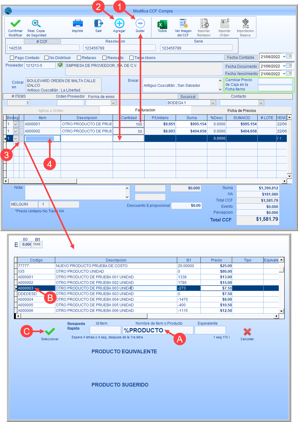Select the B1 warehouse tab
Viewport: 298px width, 422px height.
point(38,240)
